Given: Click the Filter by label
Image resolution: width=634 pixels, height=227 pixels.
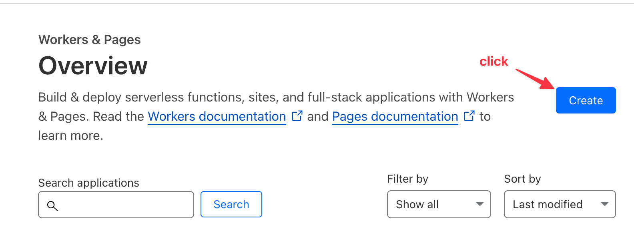Looking at the screenshot, I should (x=407, y=179).
